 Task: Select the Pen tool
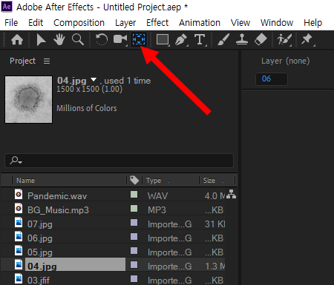(x=181, y=39)
